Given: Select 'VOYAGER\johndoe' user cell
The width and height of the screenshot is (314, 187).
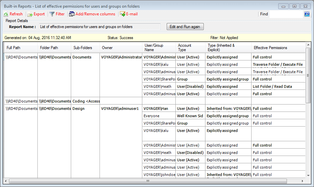Looking at the screenshot, I should click(159, 175).
